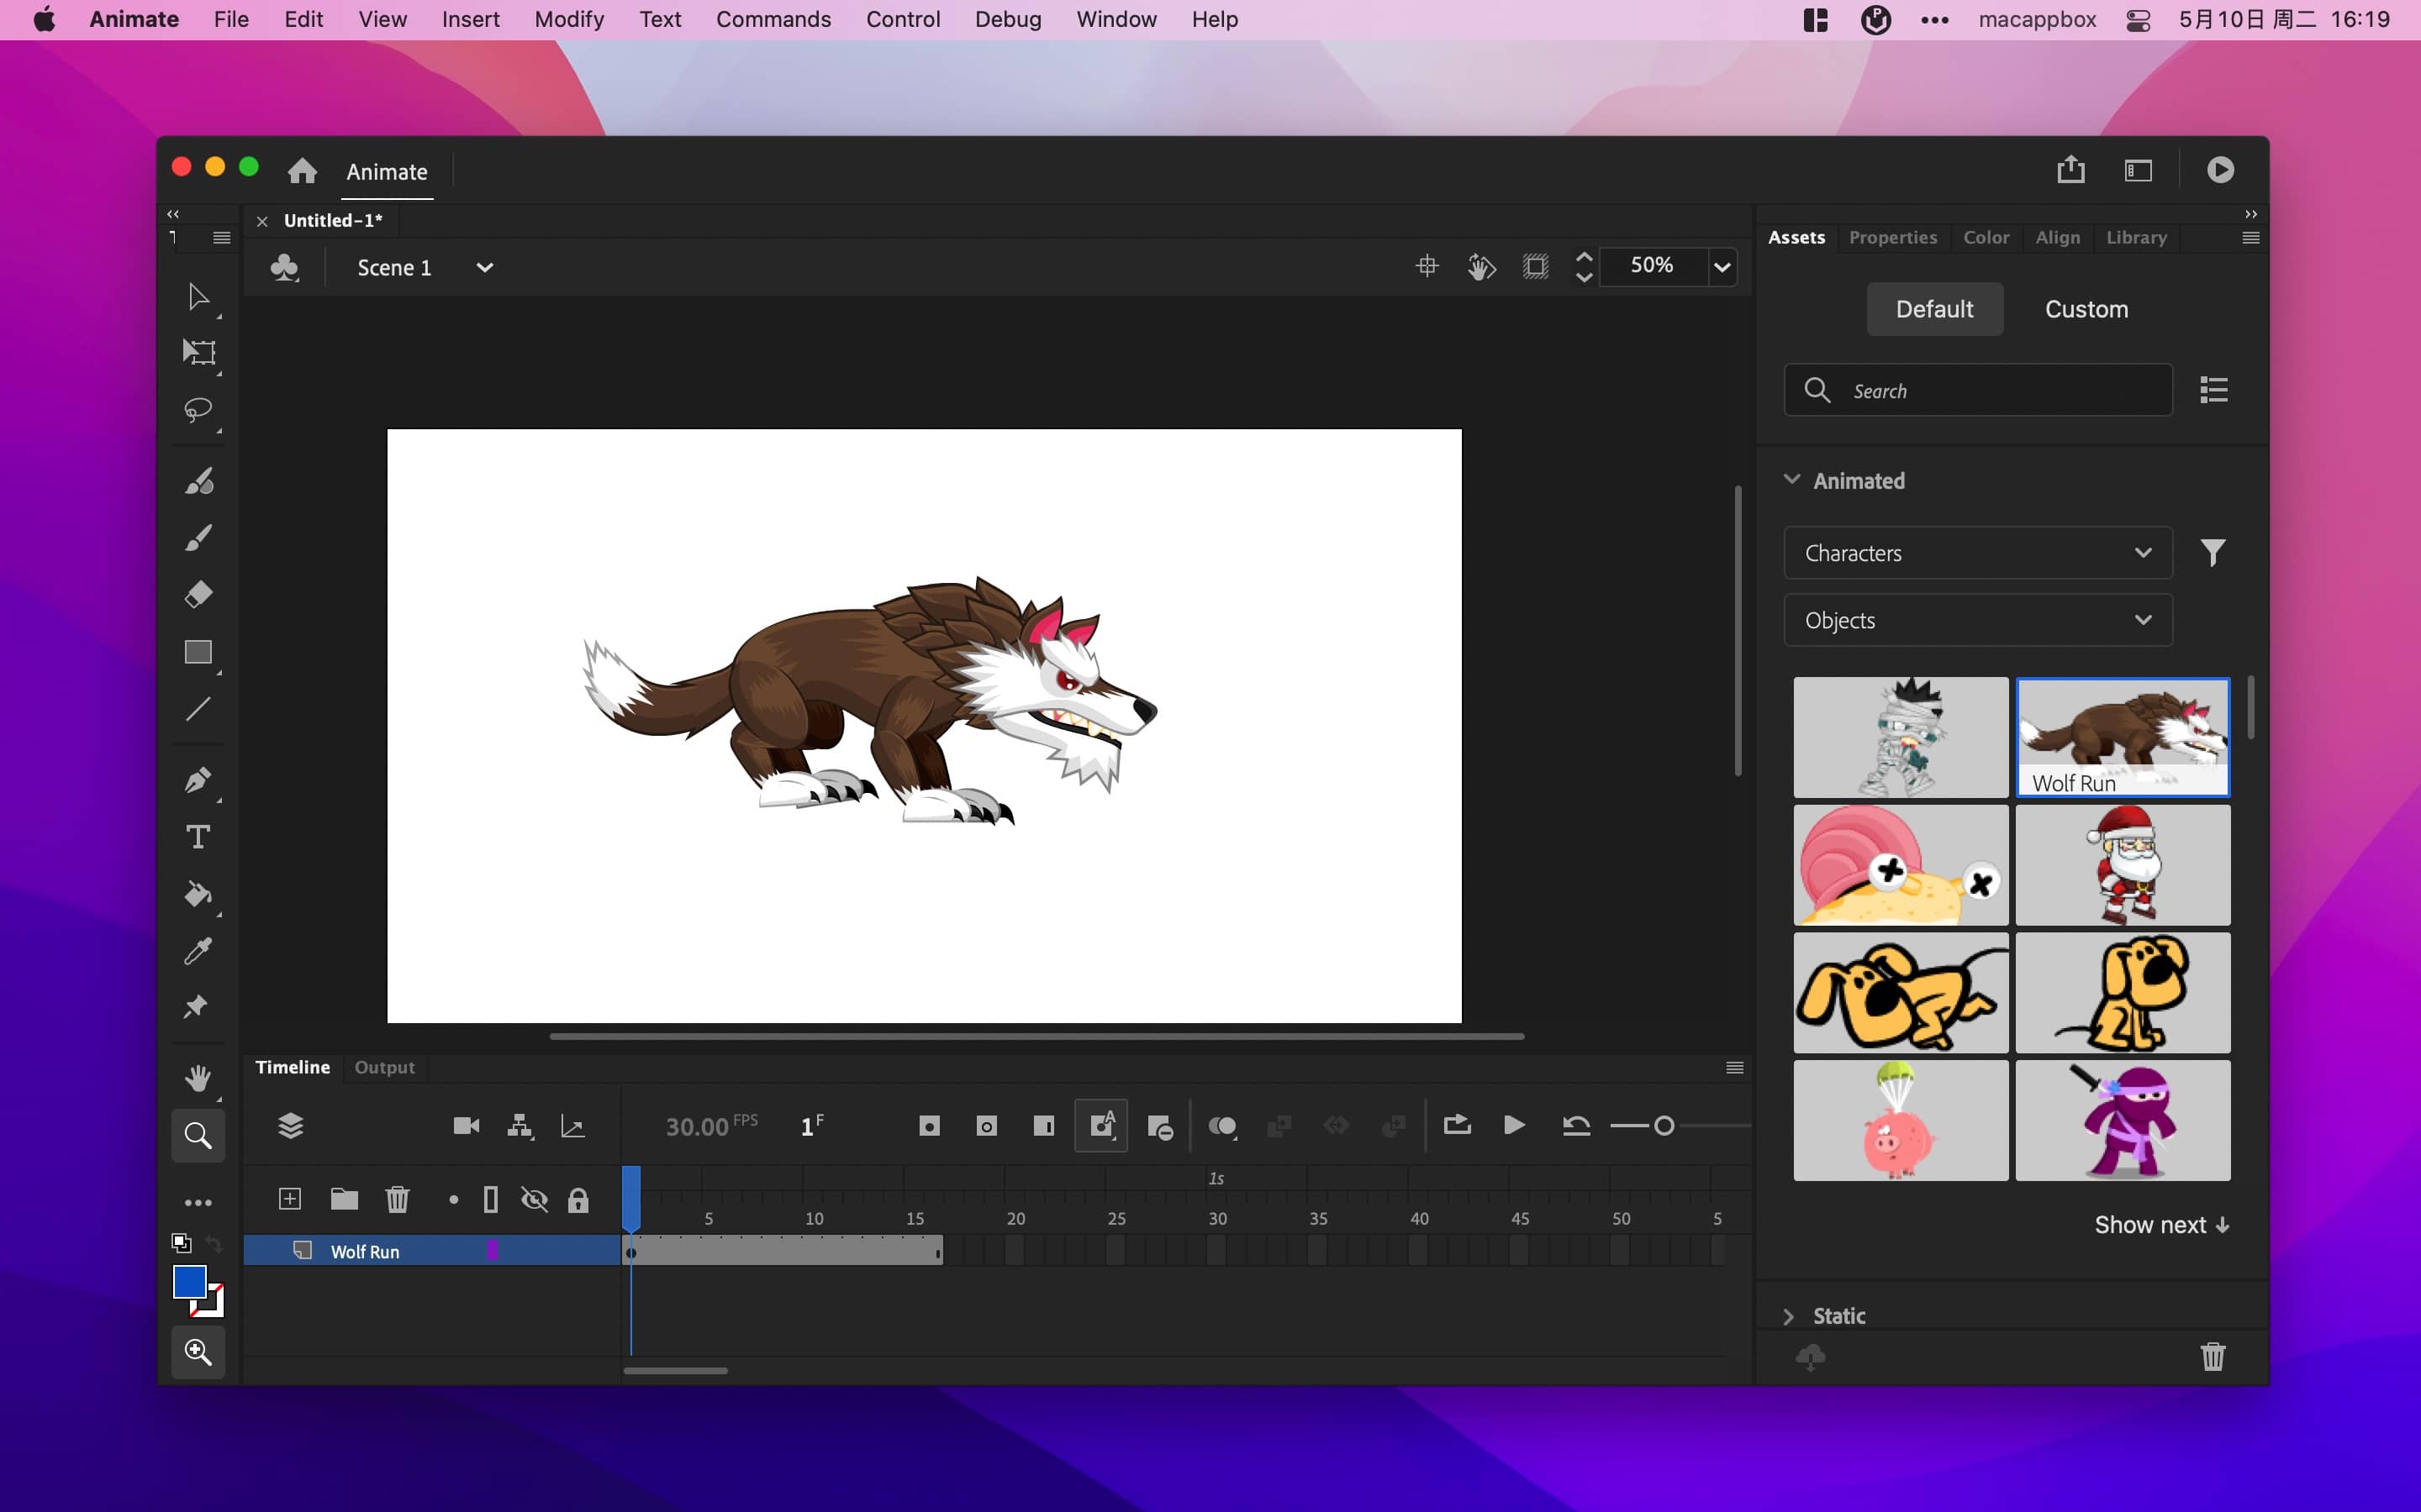Click the Default assets button

(1933, 309)
